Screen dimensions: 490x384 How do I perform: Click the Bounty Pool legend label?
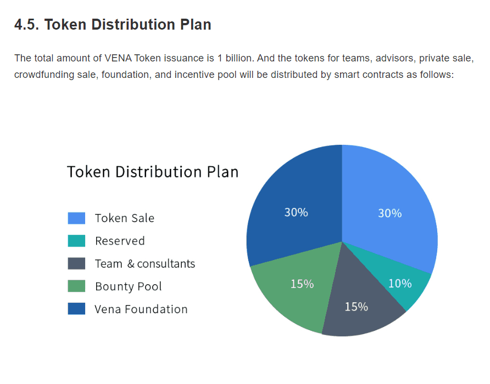[129, 286]
